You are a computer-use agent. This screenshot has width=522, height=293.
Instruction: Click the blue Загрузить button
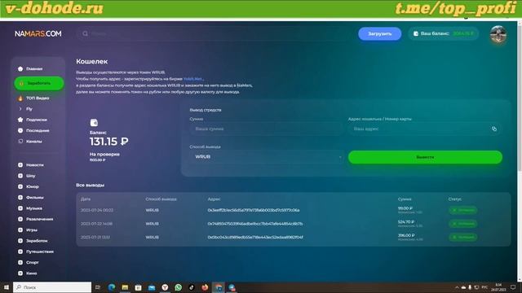[379, 33]
